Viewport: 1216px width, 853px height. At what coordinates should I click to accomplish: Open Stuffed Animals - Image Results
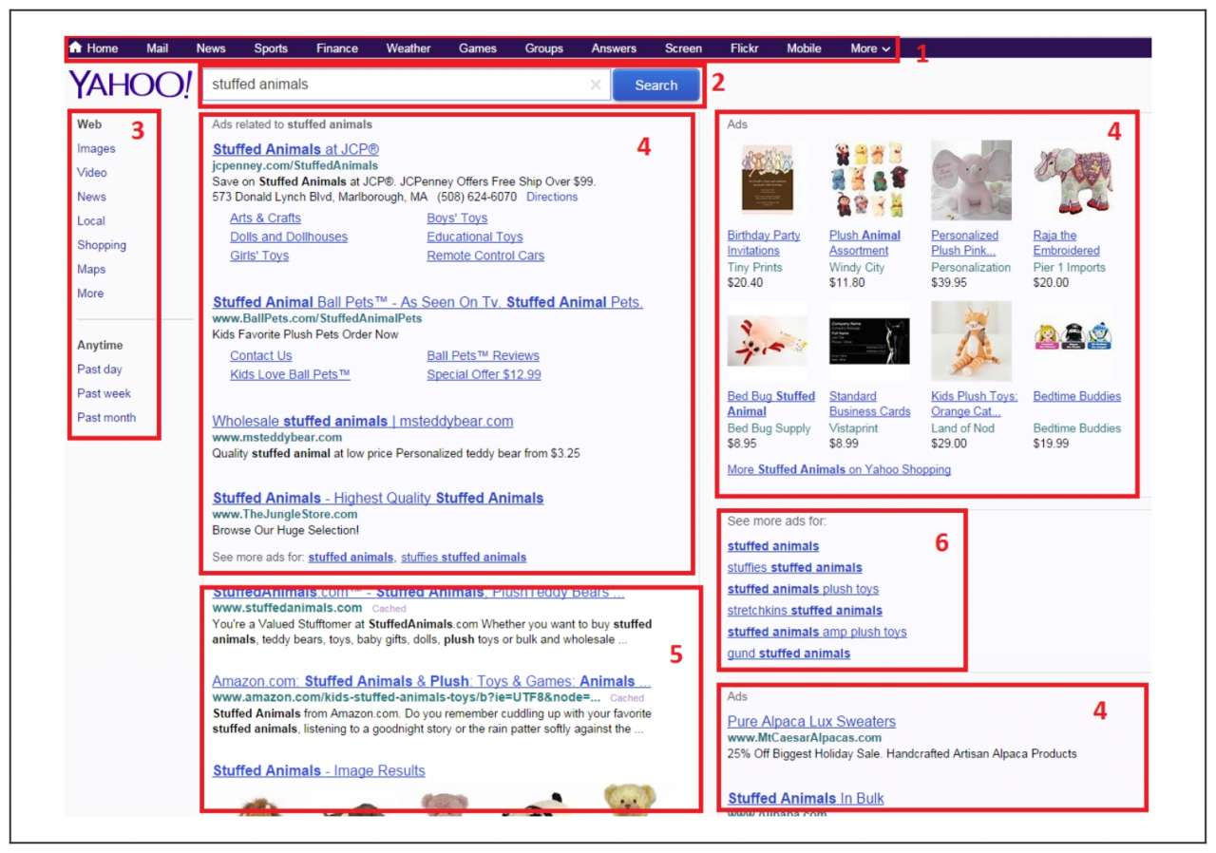(x=319, y=770)
